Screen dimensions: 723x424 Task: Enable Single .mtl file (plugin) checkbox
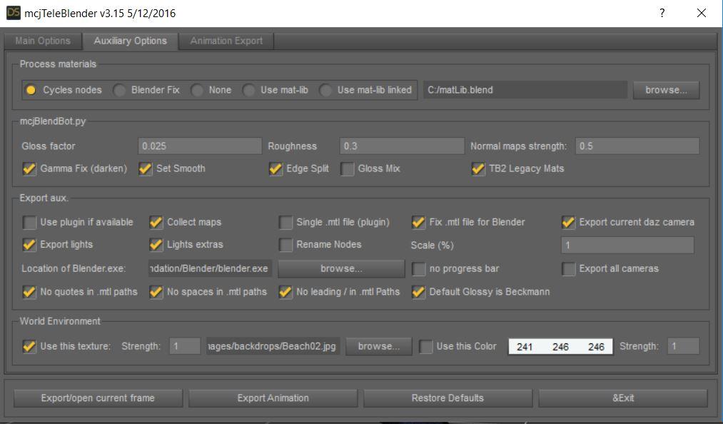(x=286, y=222)
